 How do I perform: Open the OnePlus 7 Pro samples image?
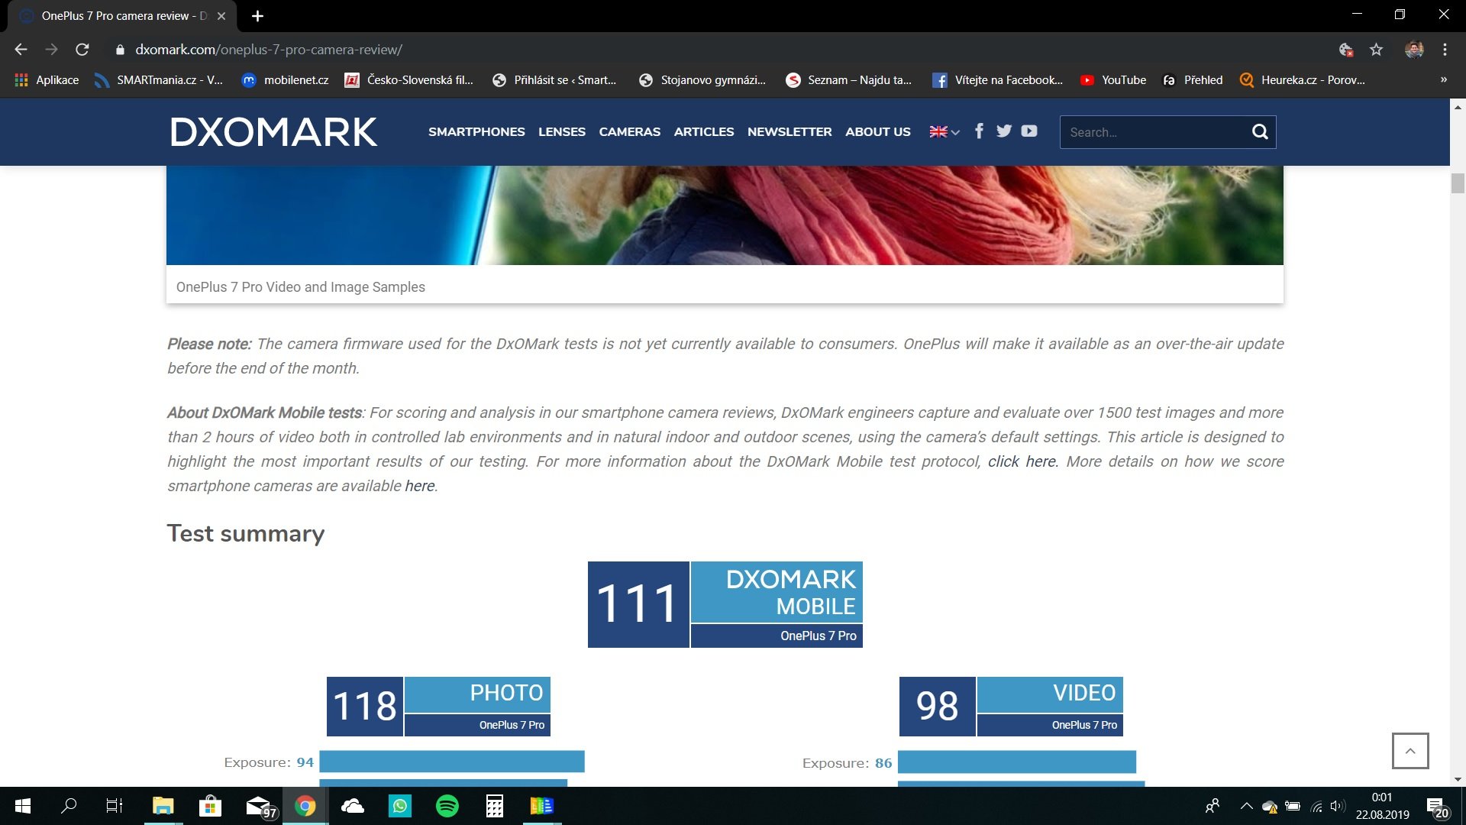pos(725,215)
